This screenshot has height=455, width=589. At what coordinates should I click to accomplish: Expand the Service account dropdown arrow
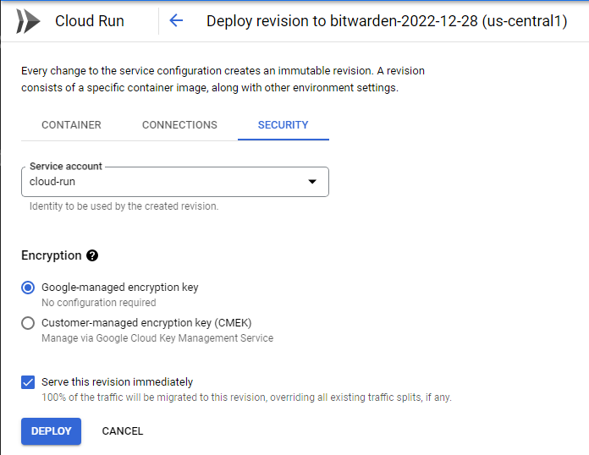(311, 182)
